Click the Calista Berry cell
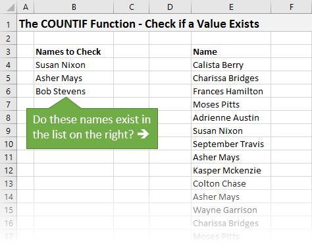312x244 pixels. (231, 65)
